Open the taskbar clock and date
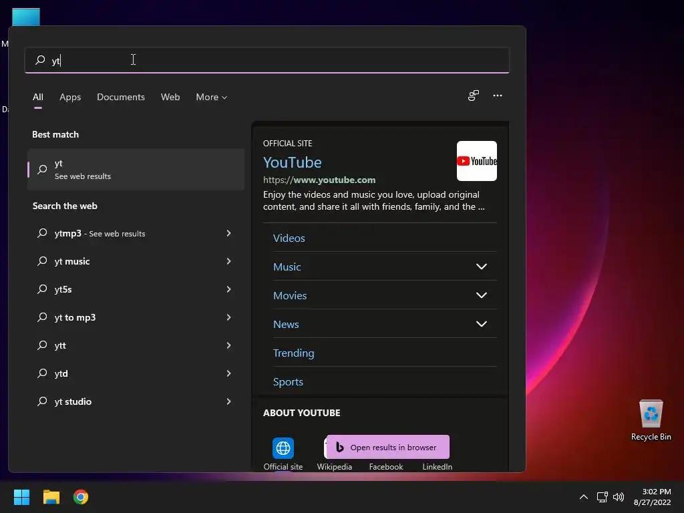The height and width of the screenshot is (513, 684). tap(652, 497)
